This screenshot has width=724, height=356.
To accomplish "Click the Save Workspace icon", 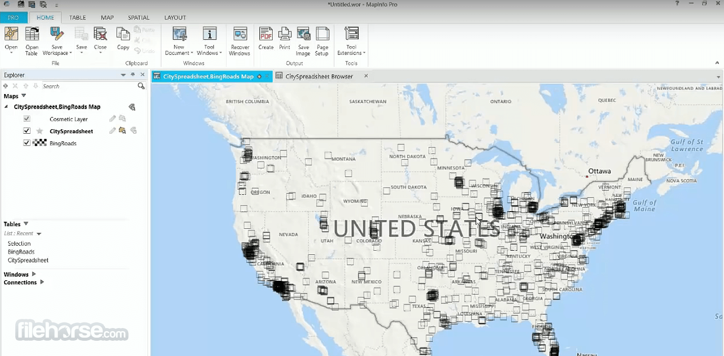I will coord(57,34).
